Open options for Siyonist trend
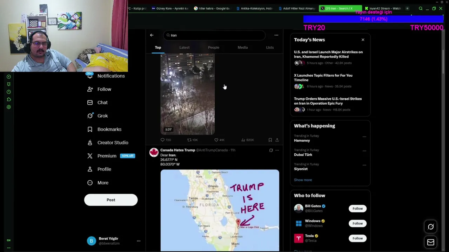Viewport: 449px width, 252px height. pos(364,165)
